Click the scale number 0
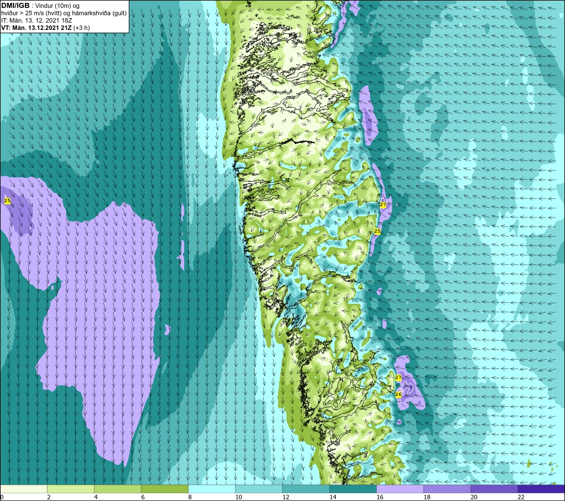The image size is (565, 501). 2,498
